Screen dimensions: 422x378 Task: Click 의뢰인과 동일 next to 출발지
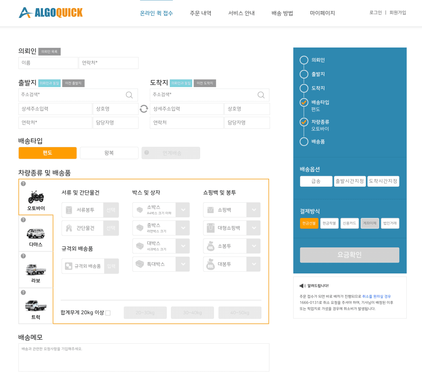(x=49, y=83)
